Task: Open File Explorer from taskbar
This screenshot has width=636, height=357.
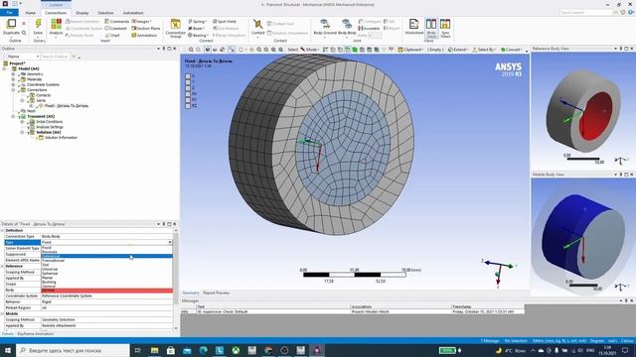Action: click(155, 350)
